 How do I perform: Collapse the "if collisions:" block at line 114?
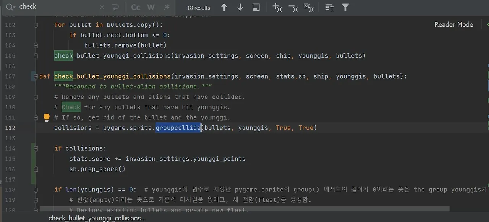point(36,148)
